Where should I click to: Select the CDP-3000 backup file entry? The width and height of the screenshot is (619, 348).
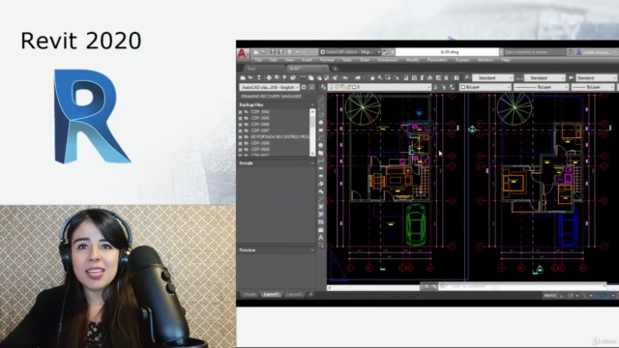tap(260, 143)
